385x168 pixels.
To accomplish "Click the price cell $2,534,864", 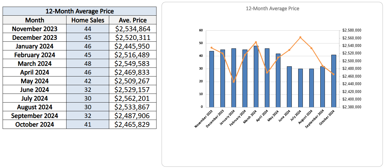I will [x=133, y=29].
